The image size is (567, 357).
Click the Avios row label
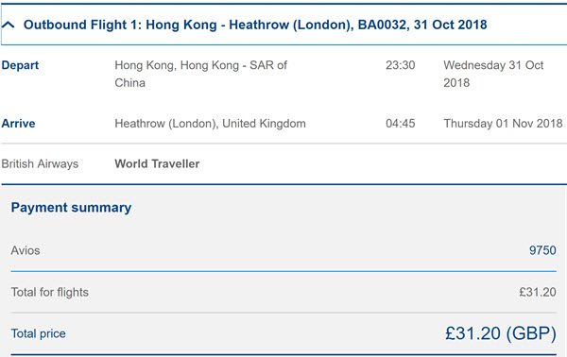tap(26, 250)
